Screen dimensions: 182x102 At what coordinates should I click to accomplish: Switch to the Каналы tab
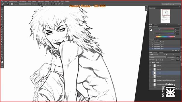[x=155, y=52]
